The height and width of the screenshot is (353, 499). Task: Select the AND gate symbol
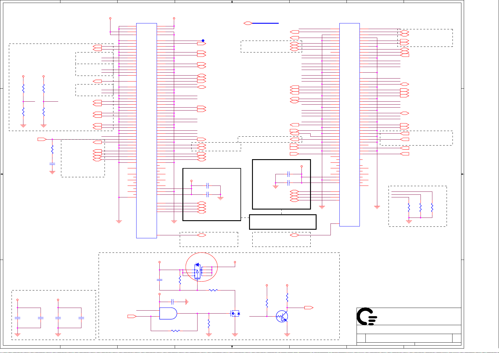tap(168, 313)
